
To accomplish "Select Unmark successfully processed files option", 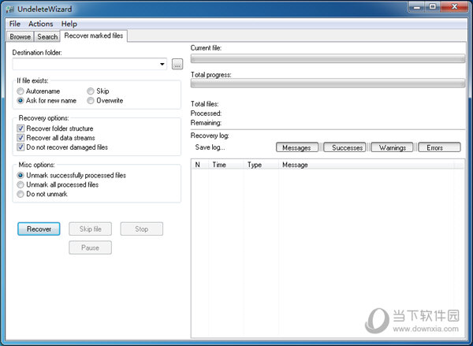I will tap(72, 175).
